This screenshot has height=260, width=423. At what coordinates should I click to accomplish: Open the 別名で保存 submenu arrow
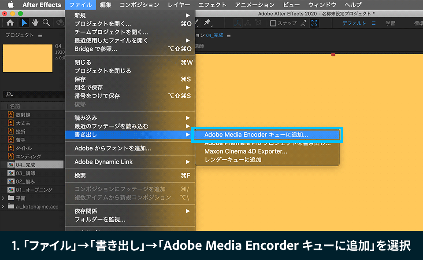click(188, 88)
